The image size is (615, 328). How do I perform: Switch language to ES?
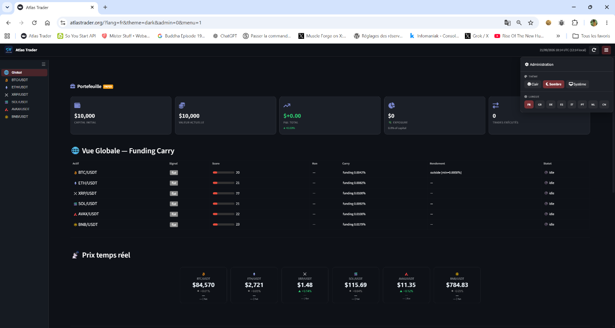point(561,104)
